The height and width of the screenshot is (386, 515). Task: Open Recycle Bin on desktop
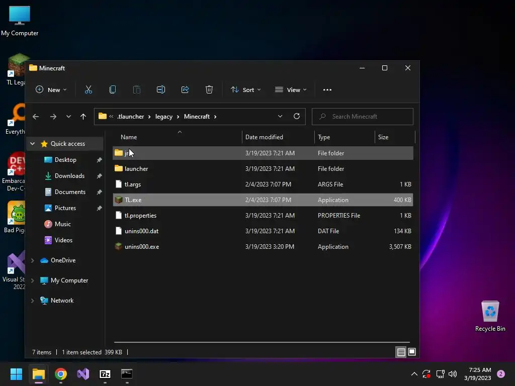(x=490, y=316)
